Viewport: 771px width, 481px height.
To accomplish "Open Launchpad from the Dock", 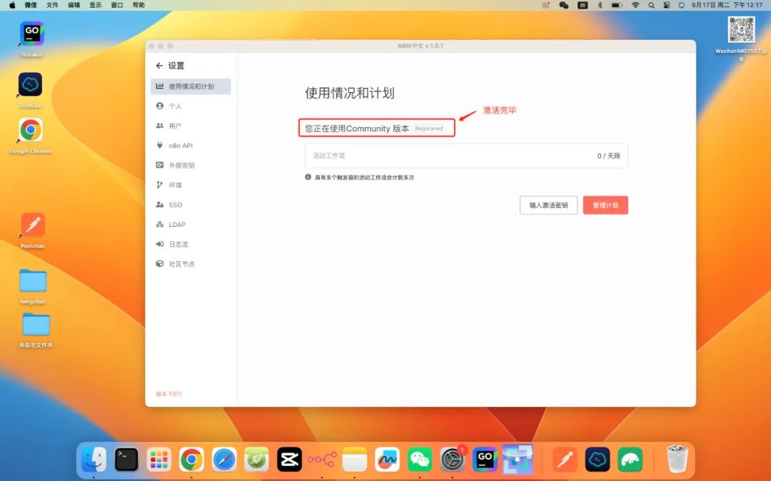I will pyautogui.click(x=158, y=460).
